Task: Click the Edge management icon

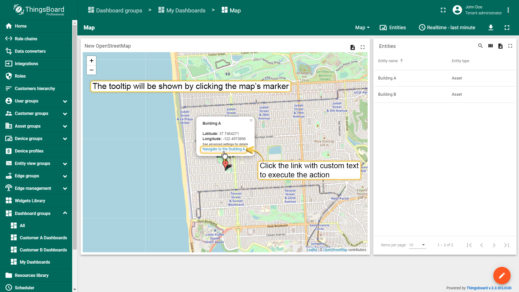Action: point(9,188)
